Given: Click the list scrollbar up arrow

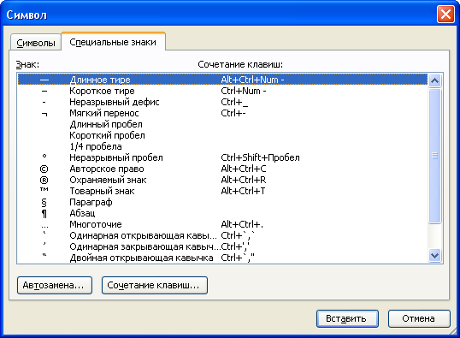Looking at the screenshot, I should pos(434,80).
